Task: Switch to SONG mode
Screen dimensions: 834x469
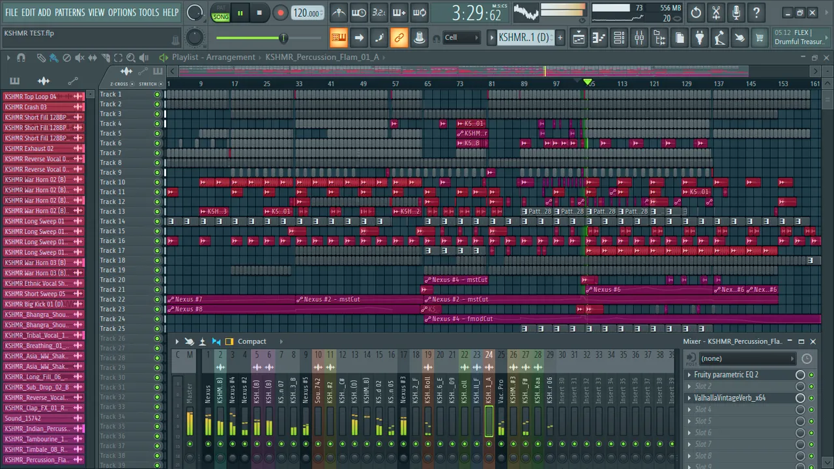Action: tap(221, 17)
